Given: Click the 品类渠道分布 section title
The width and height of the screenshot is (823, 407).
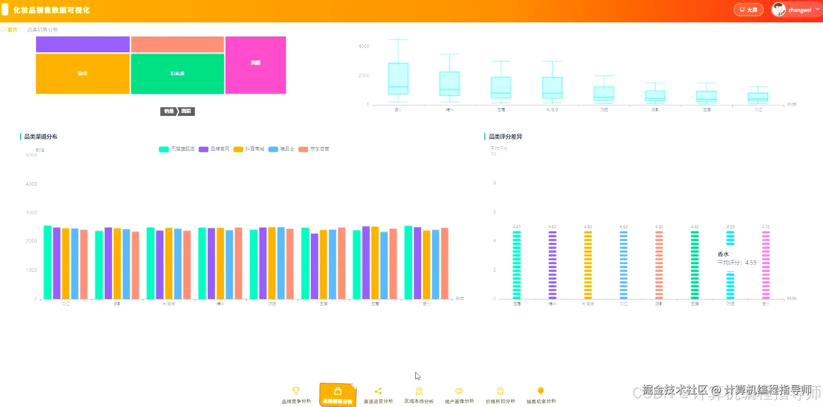Looking at the screenshot, I should (41, 137).
